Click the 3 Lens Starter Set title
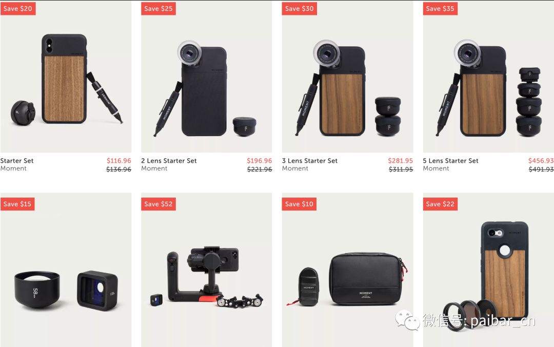Image resolution: width=554 pixels, height=347 pixels. point(310,161)
